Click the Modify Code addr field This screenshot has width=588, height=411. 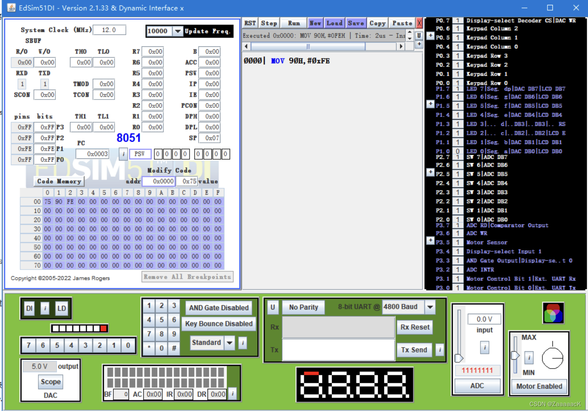159,181
